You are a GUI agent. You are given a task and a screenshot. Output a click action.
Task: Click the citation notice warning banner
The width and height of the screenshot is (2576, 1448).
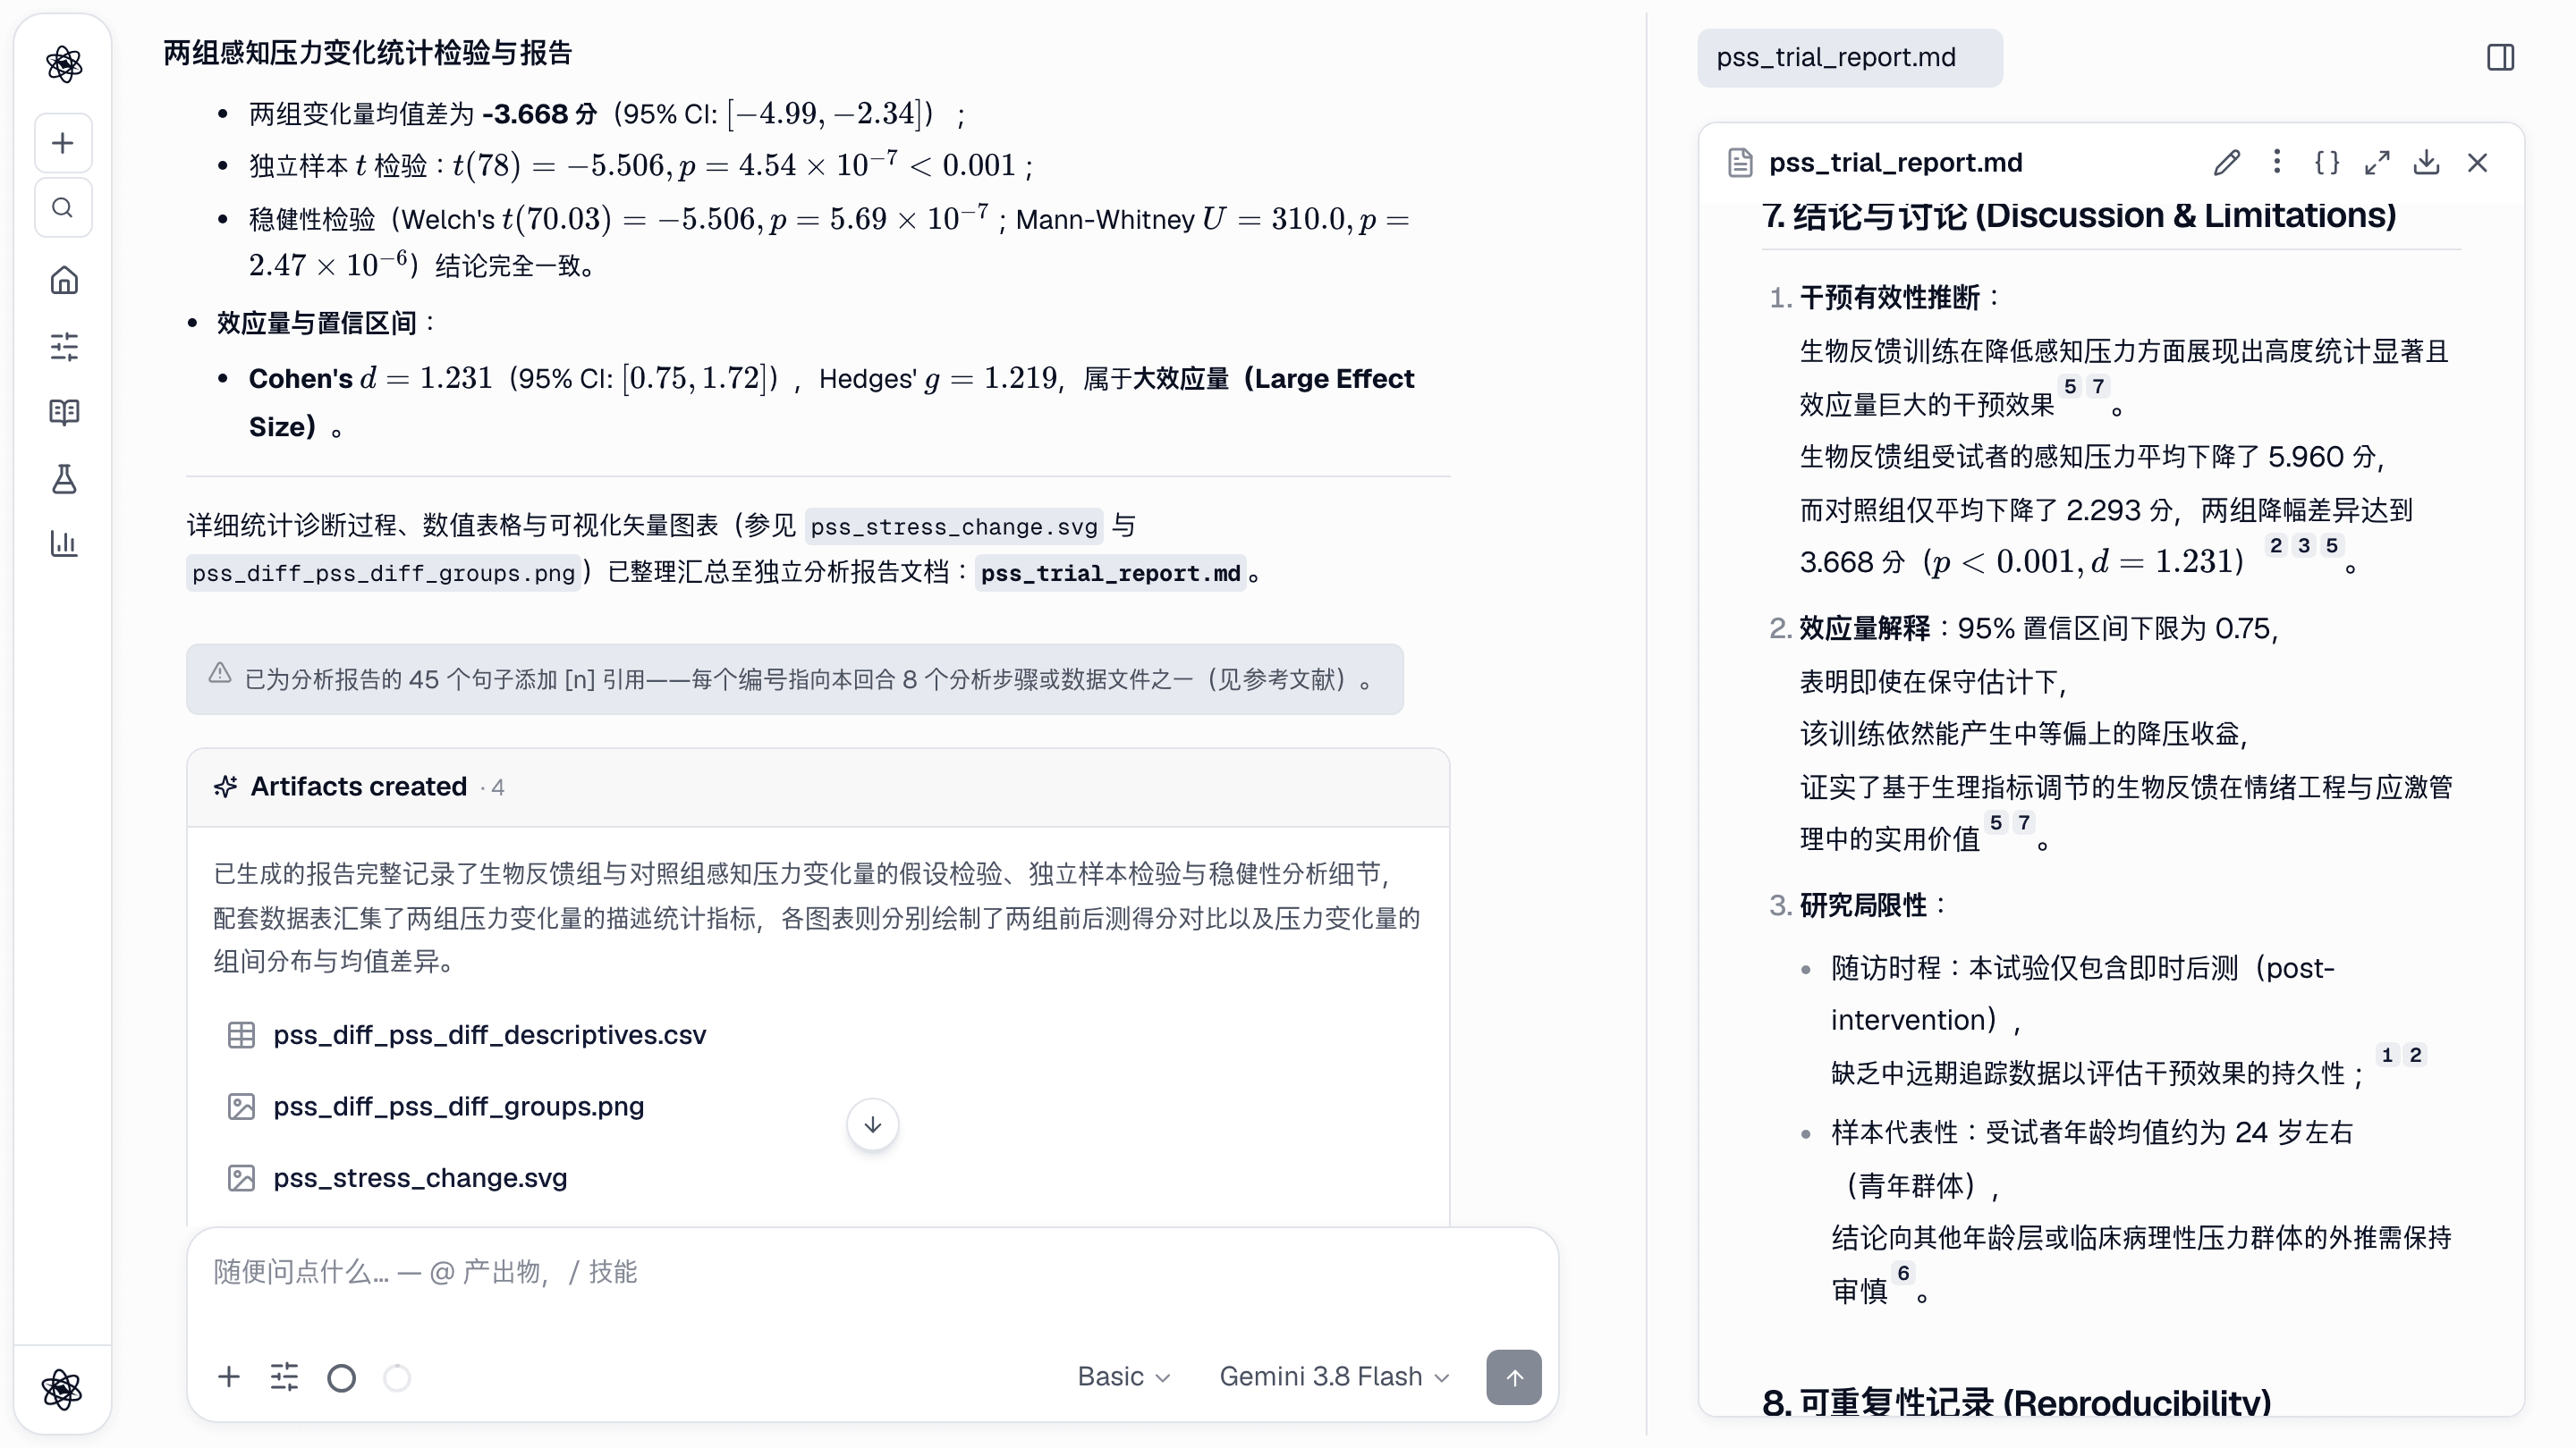[x=794, y=679]
